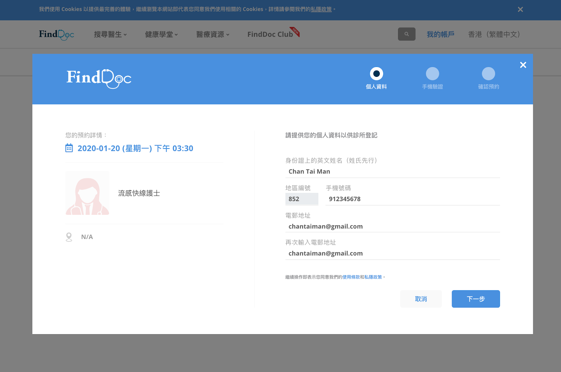This screenshot has width=561, height=372.
Task: Click the calendar icon beside appointment date
Action: click(x=69, y=148)
